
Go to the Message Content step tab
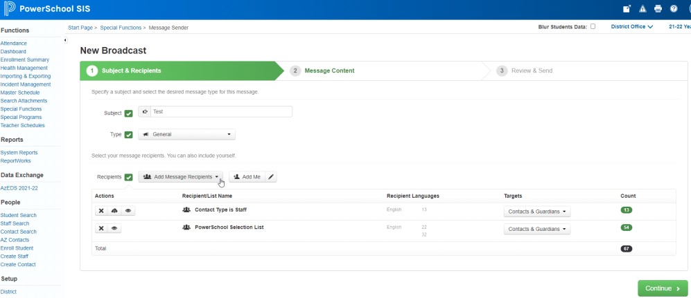point(329,71)
